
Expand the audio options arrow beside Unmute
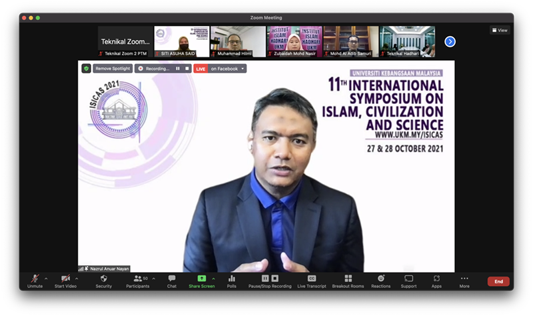[46, 279]
